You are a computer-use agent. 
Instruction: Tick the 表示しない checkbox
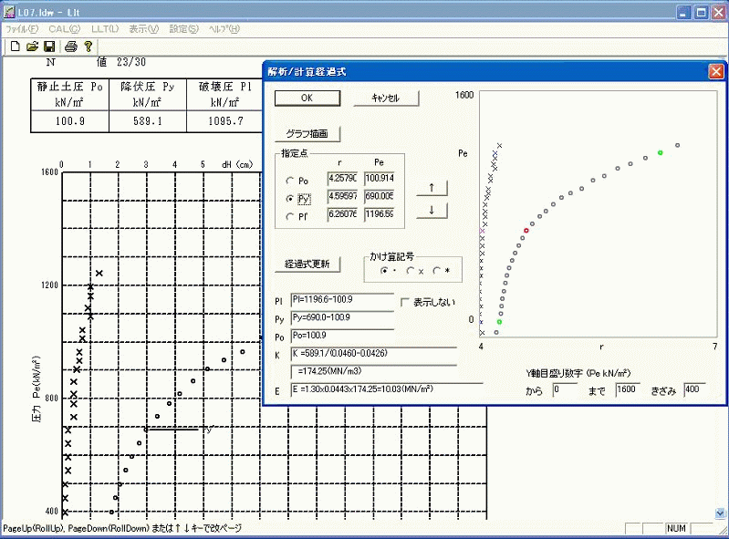[406, 302]
